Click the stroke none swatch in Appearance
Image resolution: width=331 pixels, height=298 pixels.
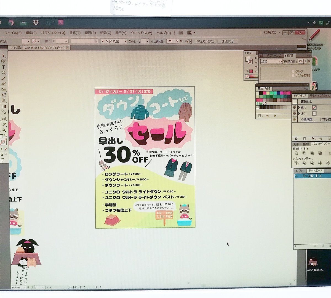pyautogui.click(x=314, y=108)
